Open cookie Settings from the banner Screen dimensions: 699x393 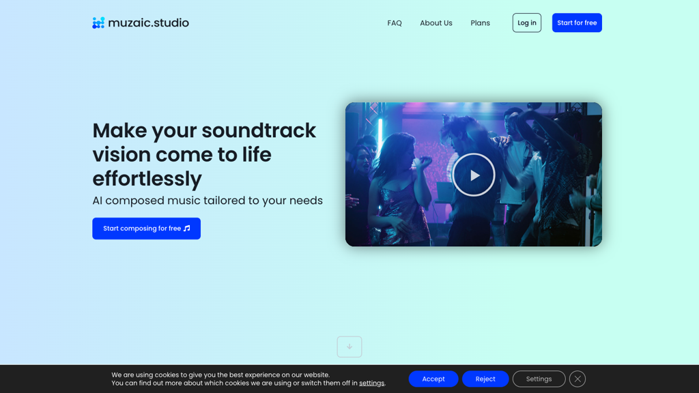(539, 379)
